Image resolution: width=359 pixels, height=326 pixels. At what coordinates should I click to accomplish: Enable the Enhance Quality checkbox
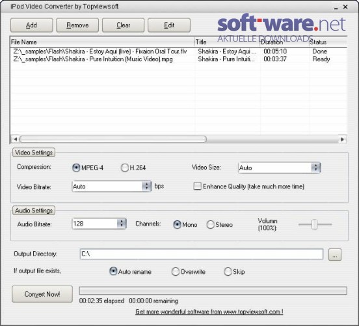click(x=197, y=186)
